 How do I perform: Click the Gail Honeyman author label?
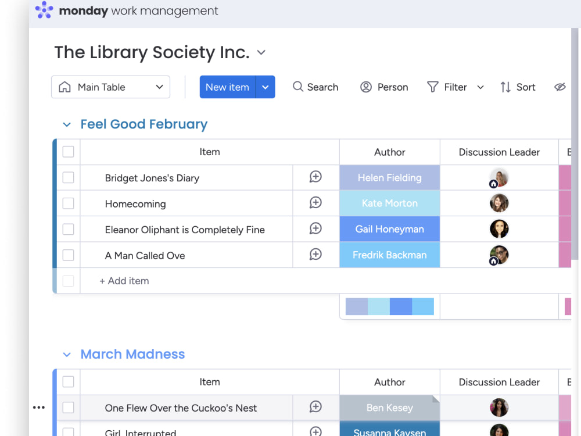pos(390,229)
